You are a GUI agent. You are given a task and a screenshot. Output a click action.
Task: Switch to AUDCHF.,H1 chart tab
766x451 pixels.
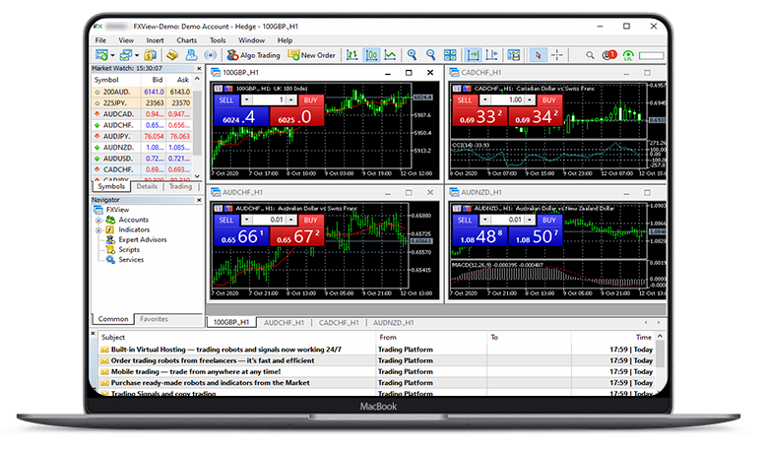coord(284,323)
